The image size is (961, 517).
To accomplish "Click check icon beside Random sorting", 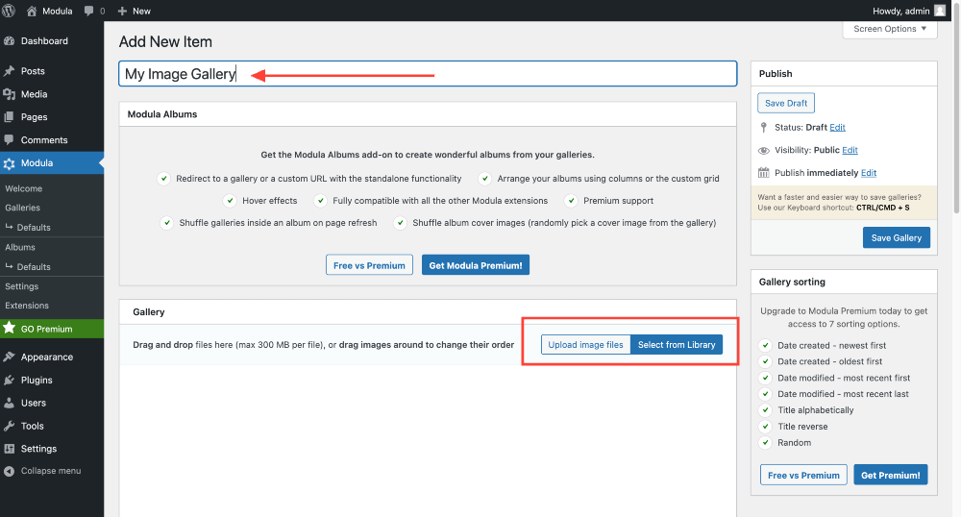I will [766, 442].
